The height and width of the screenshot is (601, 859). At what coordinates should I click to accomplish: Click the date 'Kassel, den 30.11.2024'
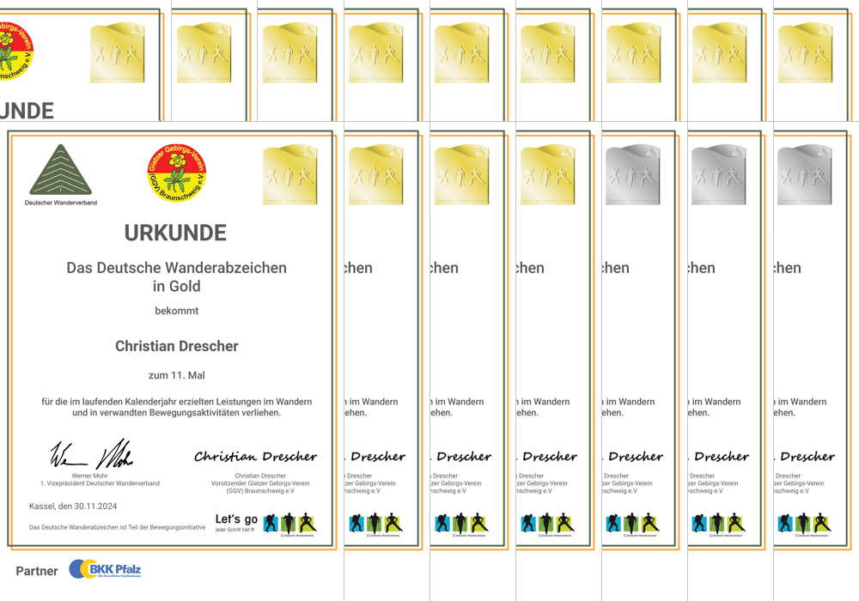73,507
